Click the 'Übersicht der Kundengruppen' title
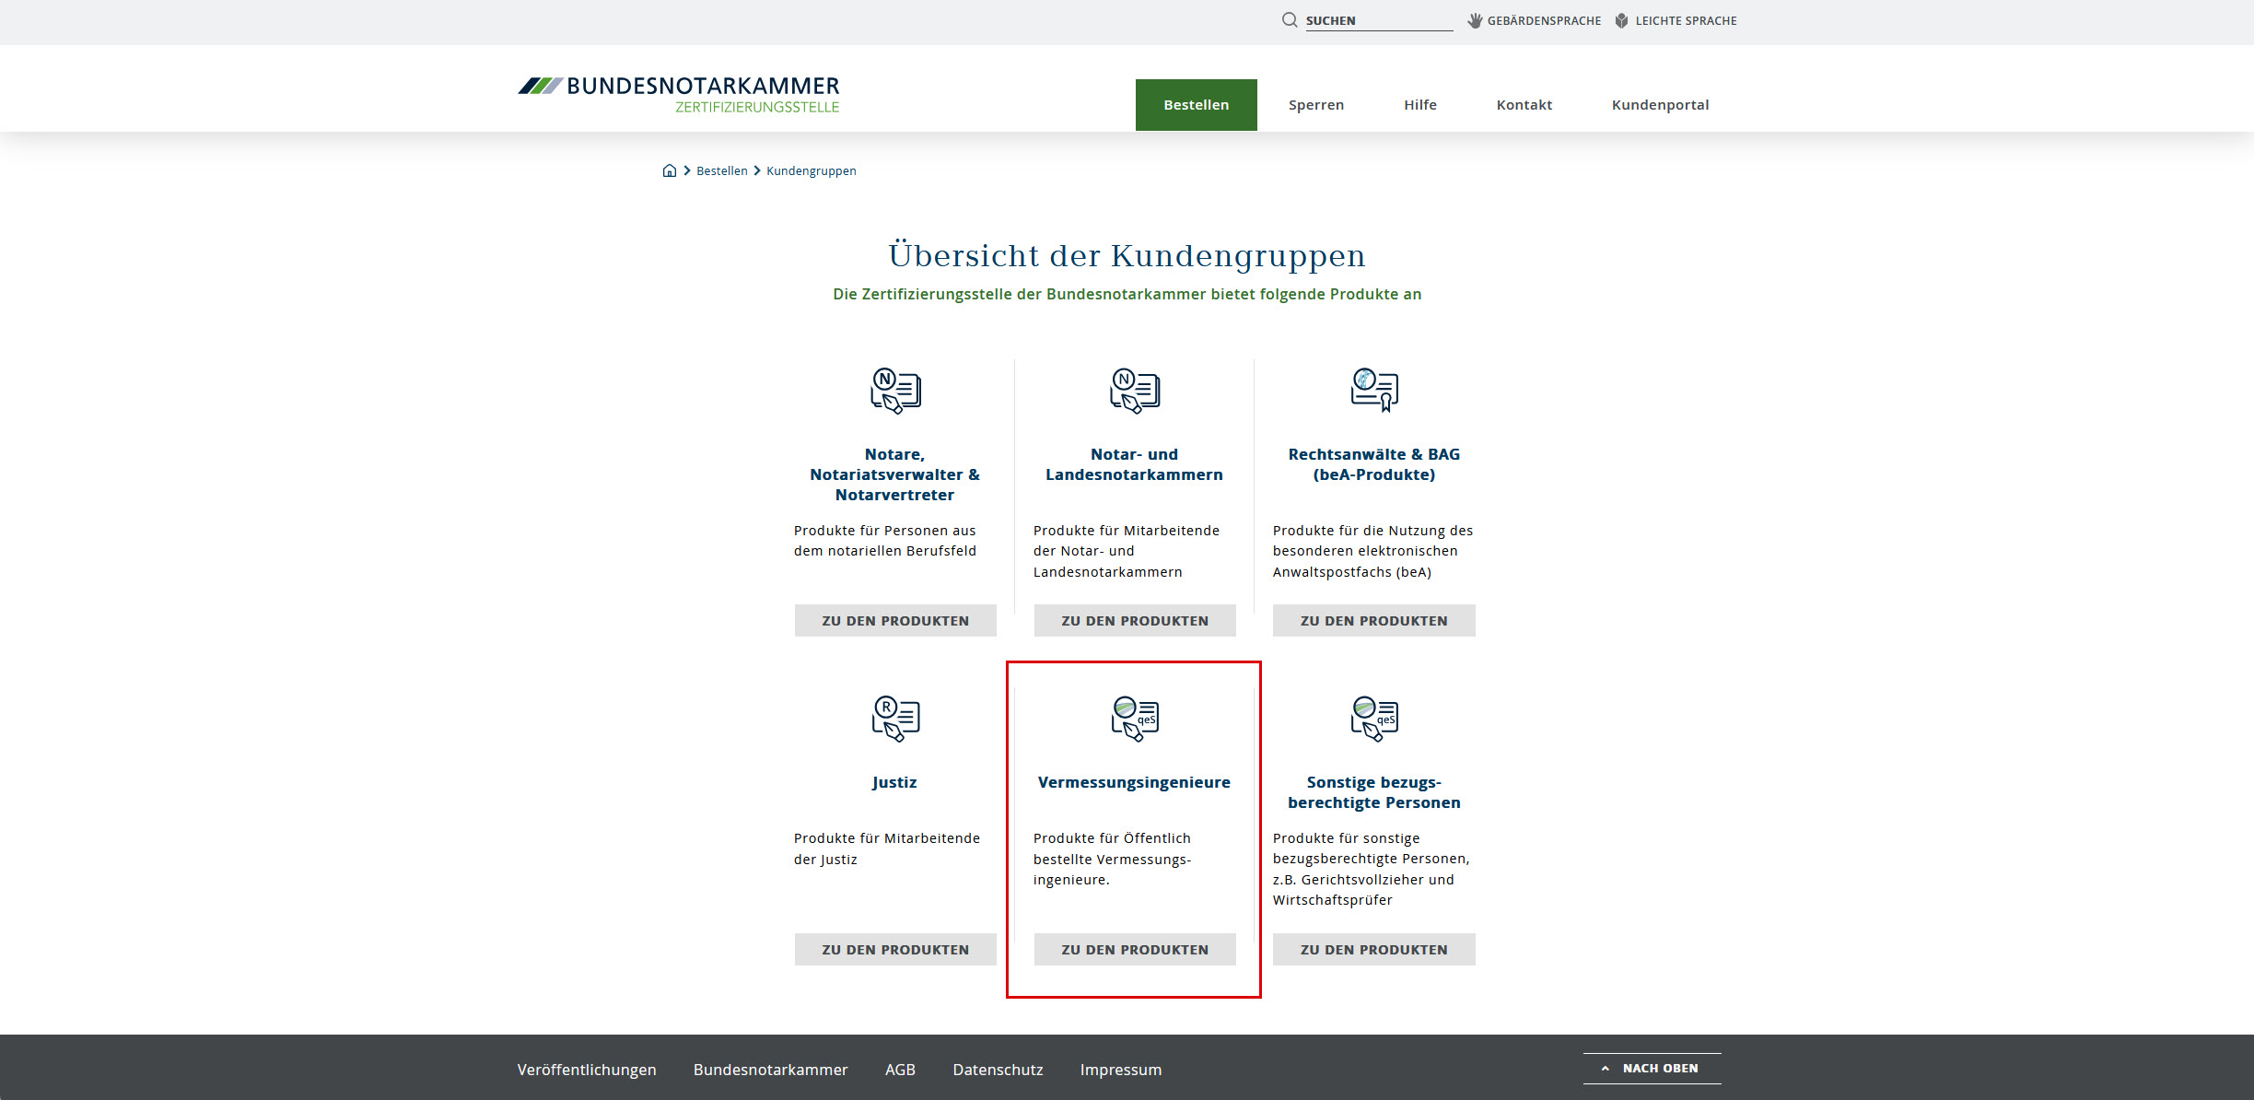The height and width of the screenshot is (1100, 2254). point(1127,255)
